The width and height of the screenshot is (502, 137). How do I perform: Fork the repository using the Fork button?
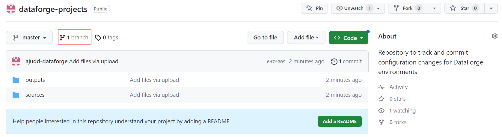click(x=408, y=8)
